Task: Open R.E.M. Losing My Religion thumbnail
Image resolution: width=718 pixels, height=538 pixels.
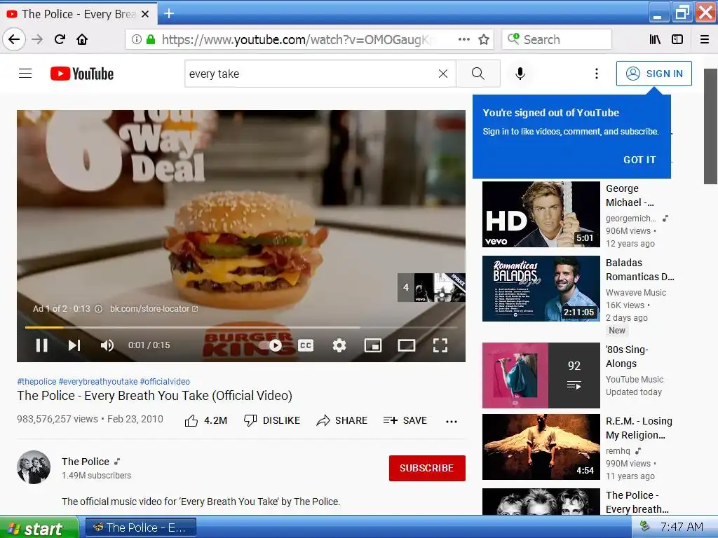Action: [x=541, y=446]
